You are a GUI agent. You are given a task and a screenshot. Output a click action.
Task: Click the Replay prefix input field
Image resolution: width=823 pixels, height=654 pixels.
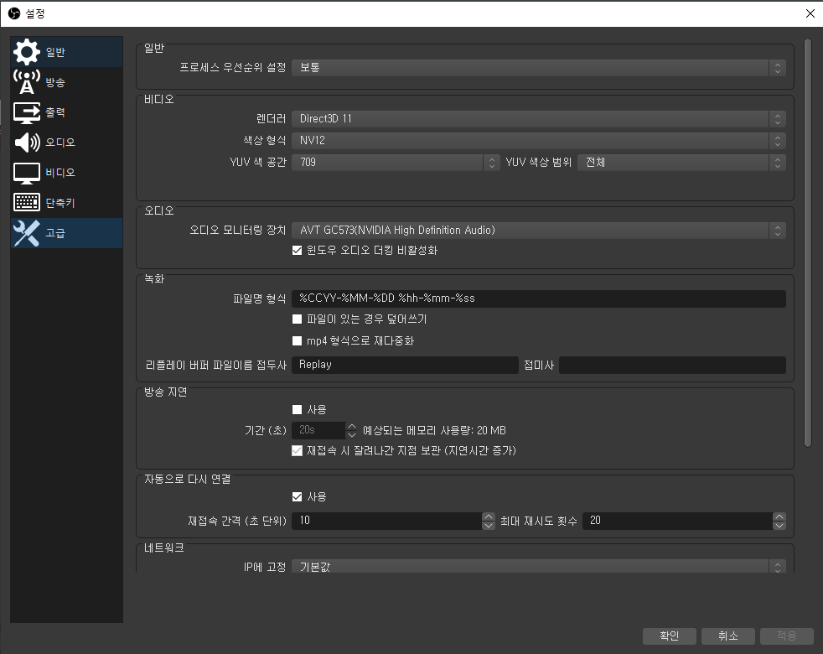405,365
